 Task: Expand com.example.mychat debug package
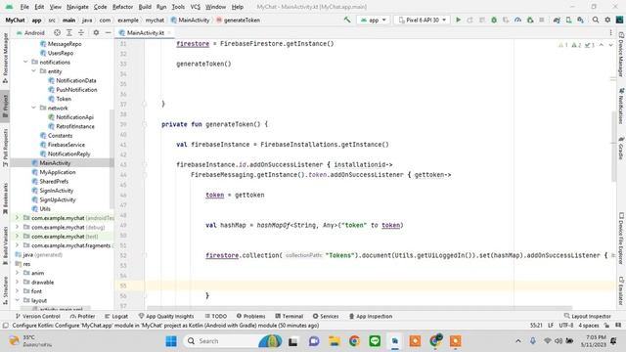18,227
